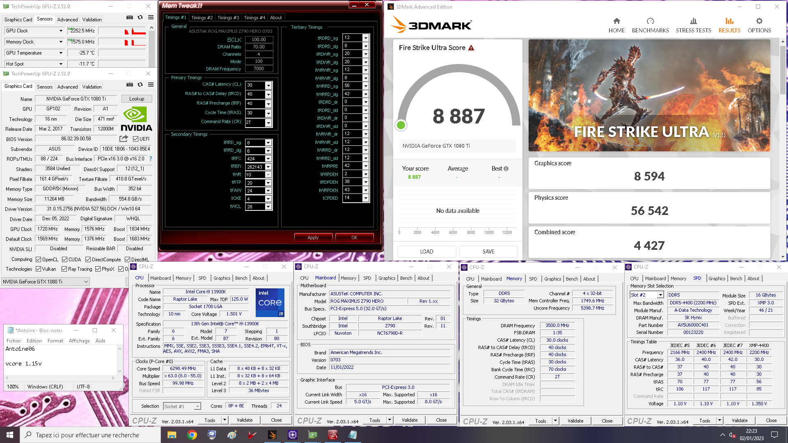Viewport: 788px width, 443px height.
Task: Refresh upper GPU-Z Sensors window
Action: 140,18
